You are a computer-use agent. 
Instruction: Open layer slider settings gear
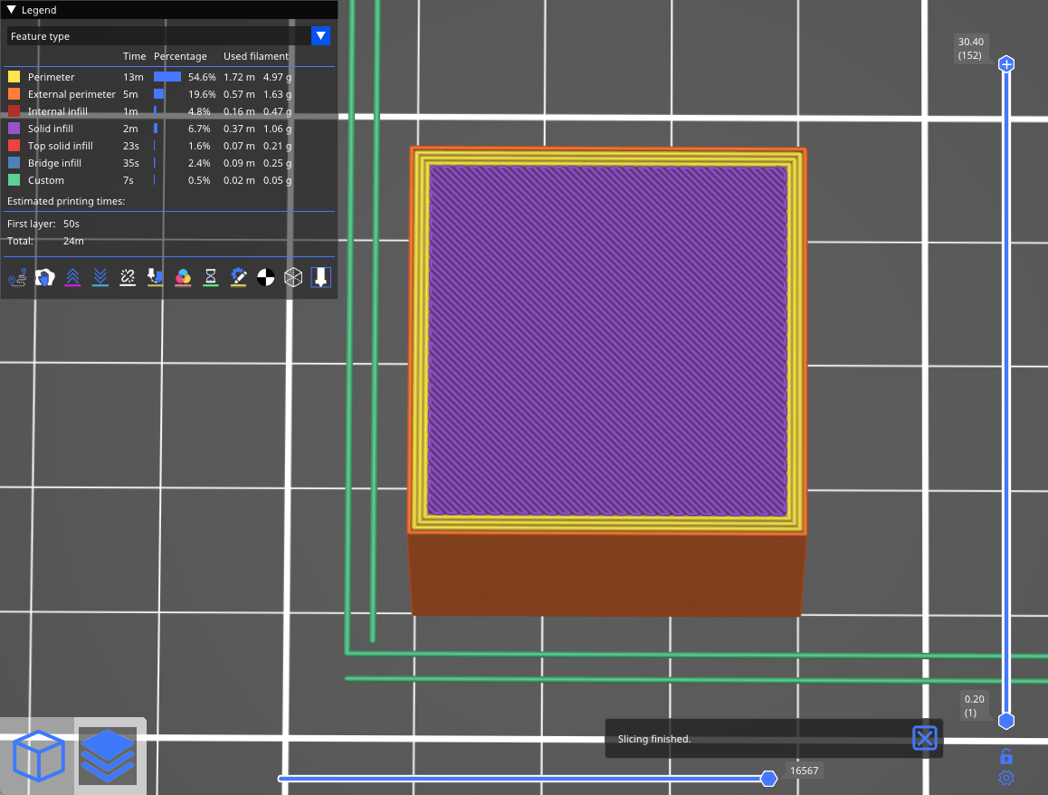pyautogui.click(x=1005, y=778)
